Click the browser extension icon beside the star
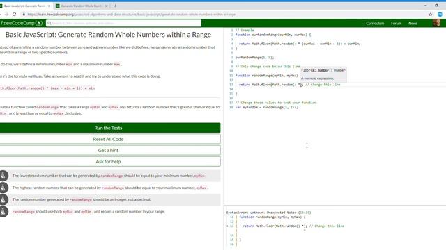Viewport: 446px width, 250px height. pyautogui.click(x=440, y=14)
